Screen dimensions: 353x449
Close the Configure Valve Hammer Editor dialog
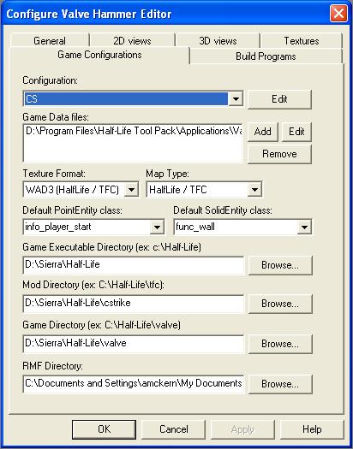click(x=338, y=13)
